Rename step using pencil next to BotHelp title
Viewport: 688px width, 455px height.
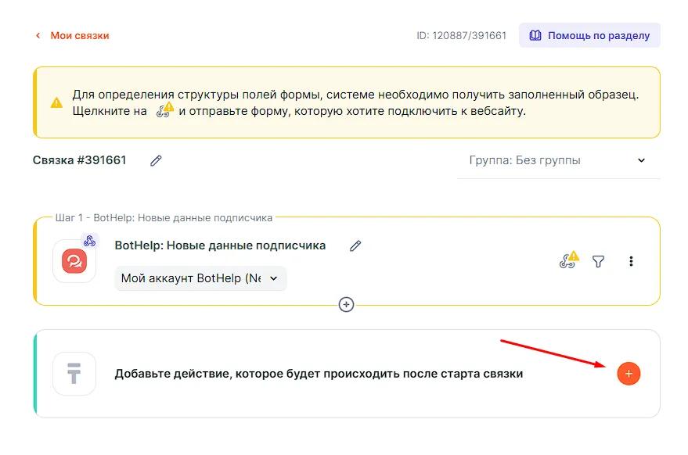pyautogui.click(x=355, y=245)
